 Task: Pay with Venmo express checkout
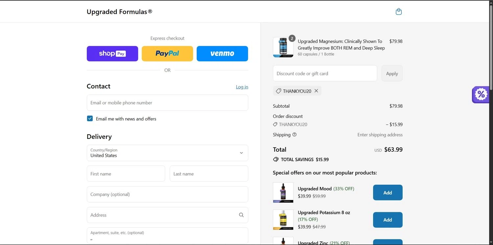pyautogui.click(x=222, y=54)
